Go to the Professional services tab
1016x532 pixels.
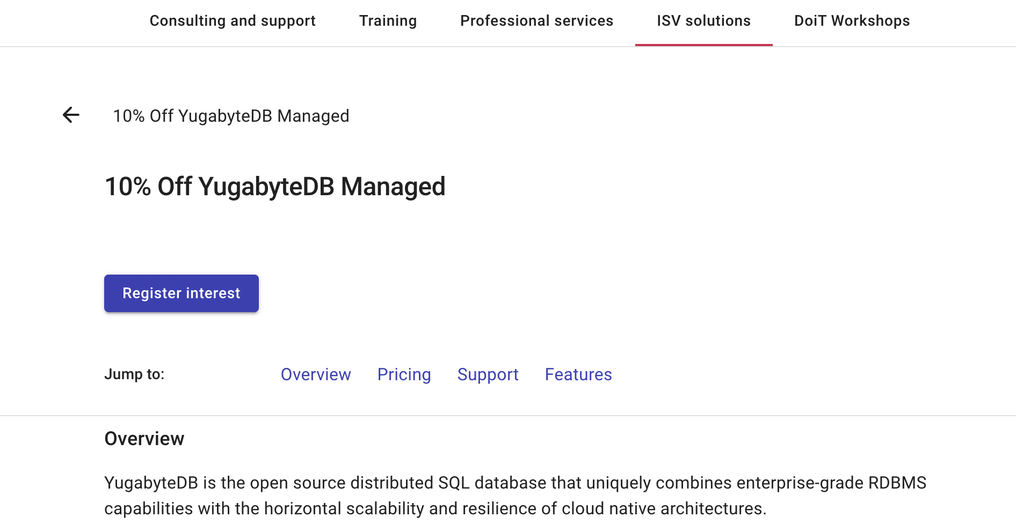click(536, 21)
